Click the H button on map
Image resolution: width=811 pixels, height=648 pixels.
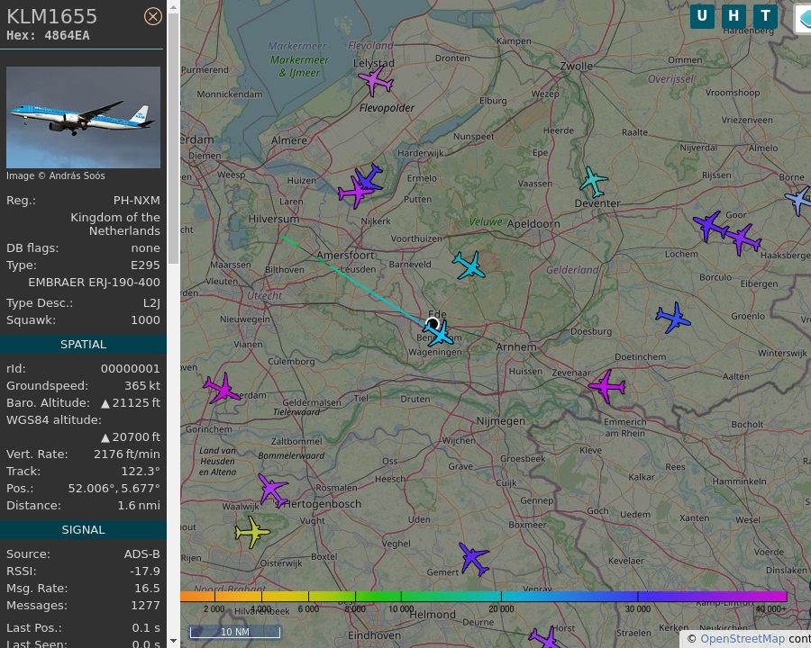(x=734, y=16)
